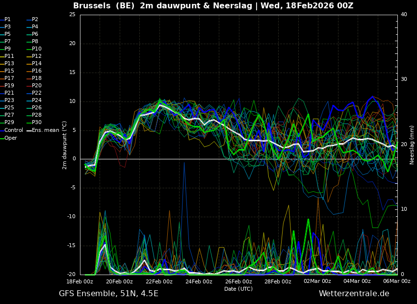
Task: Select the Ens. mean legend entry
Action: click(43, 130)
